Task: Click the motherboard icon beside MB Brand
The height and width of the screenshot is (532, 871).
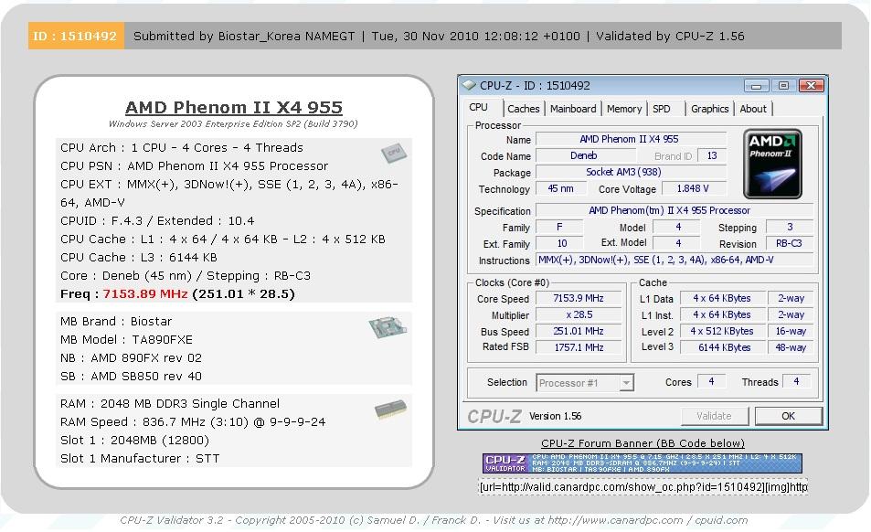Action: (388, 326)
